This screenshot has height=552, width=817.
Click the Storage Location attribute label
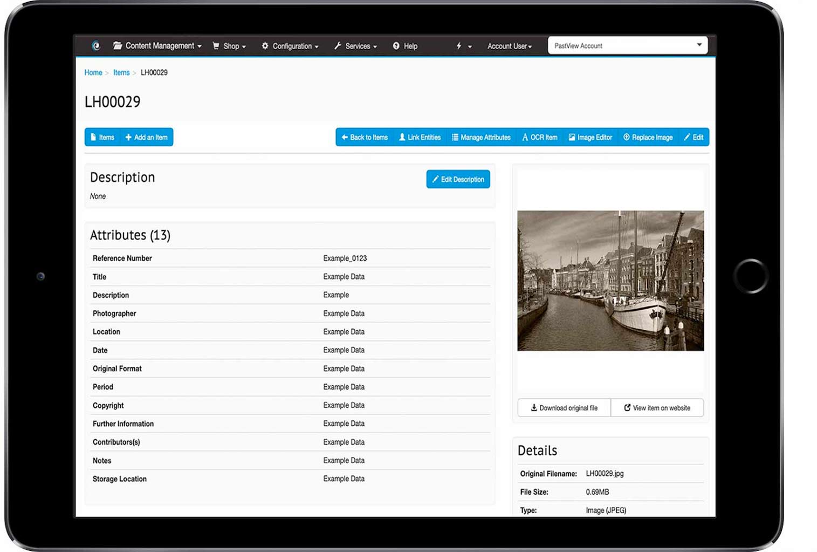[x=120, y=479]
